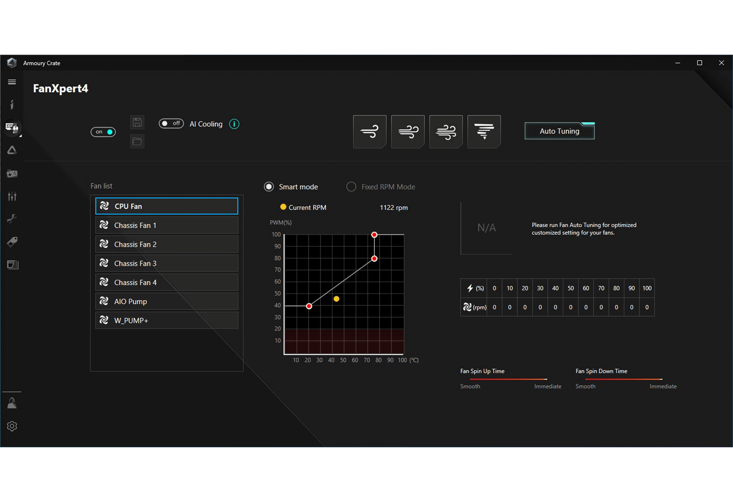Click the Auto Tuning button

[560, 131]
